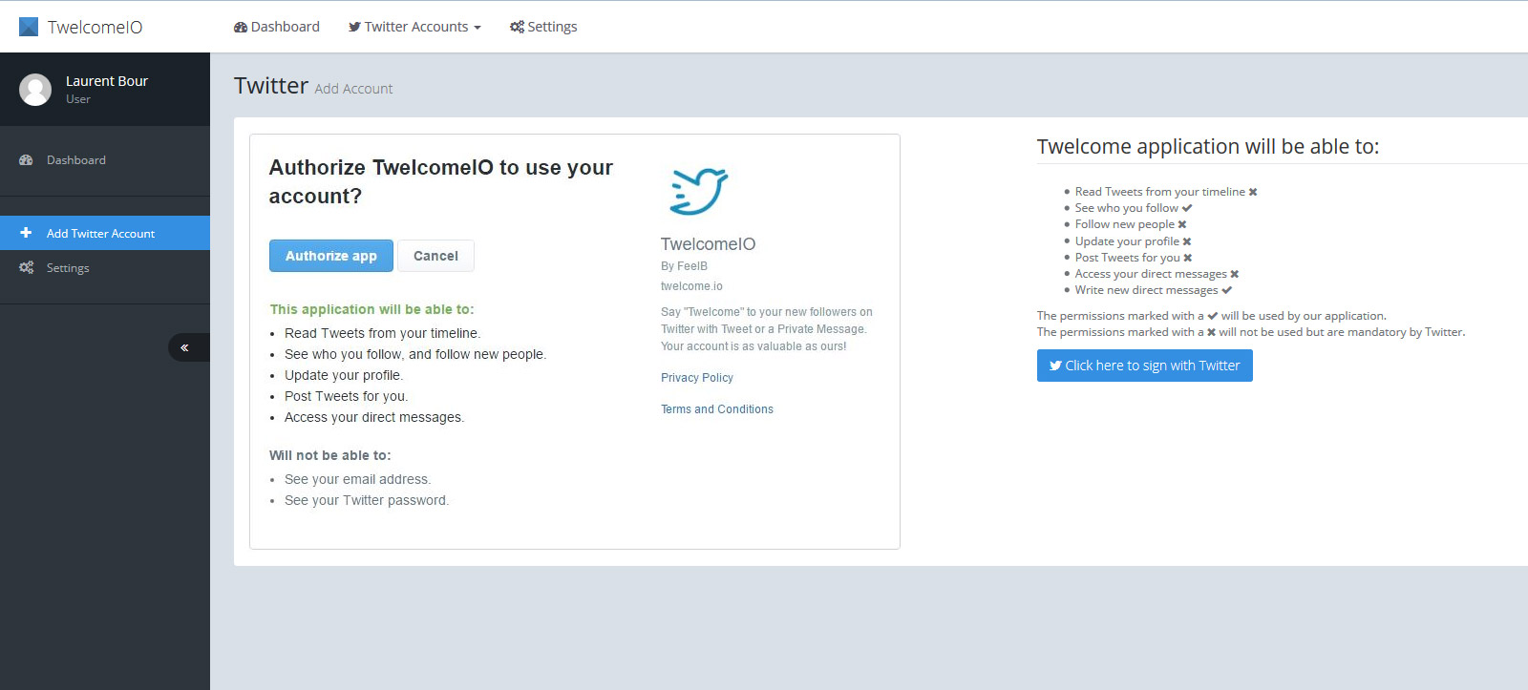
Task: Click the 'Authorize TwelcomeIO to use your account?' heading
Action: (441, 181)
